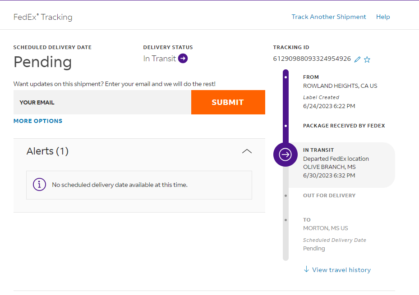Open the Help menu item
Screen dimensions: 419x295
[x=383, y=17]
